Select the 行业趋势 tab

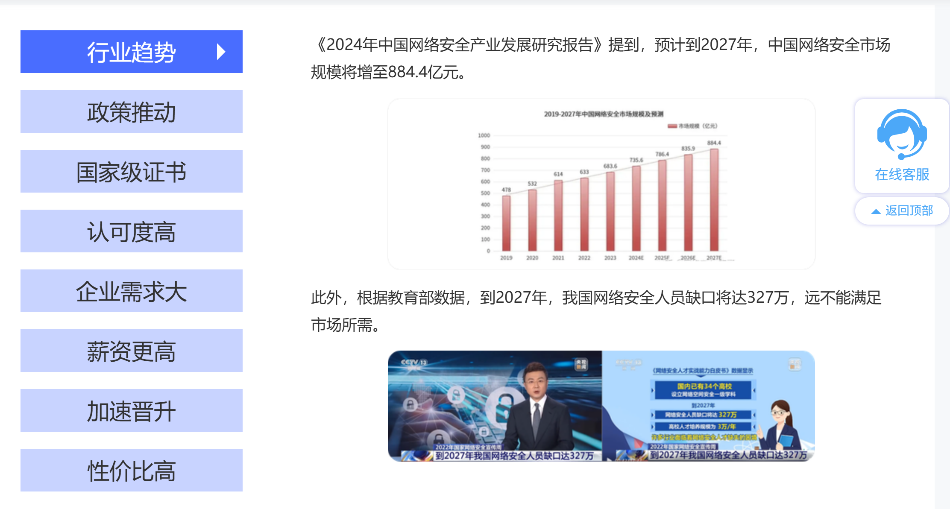pos(131,52)
